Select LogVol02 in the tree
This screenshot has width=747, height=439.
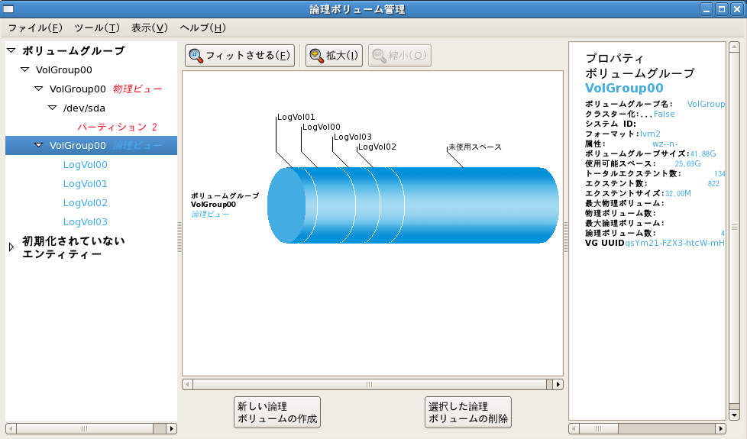pyautogui.click(x=85, y=203)
